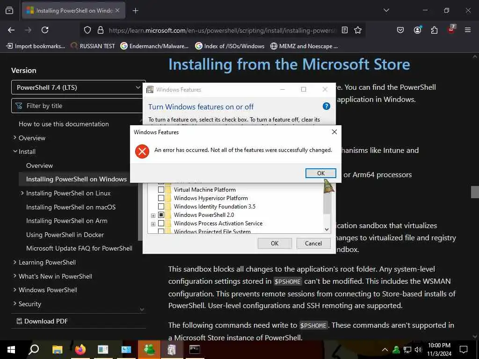Viewport: 479px width, 359px height.
Task: Open Installing PowerShell on macOS link
Action: [x=71, y=207]
